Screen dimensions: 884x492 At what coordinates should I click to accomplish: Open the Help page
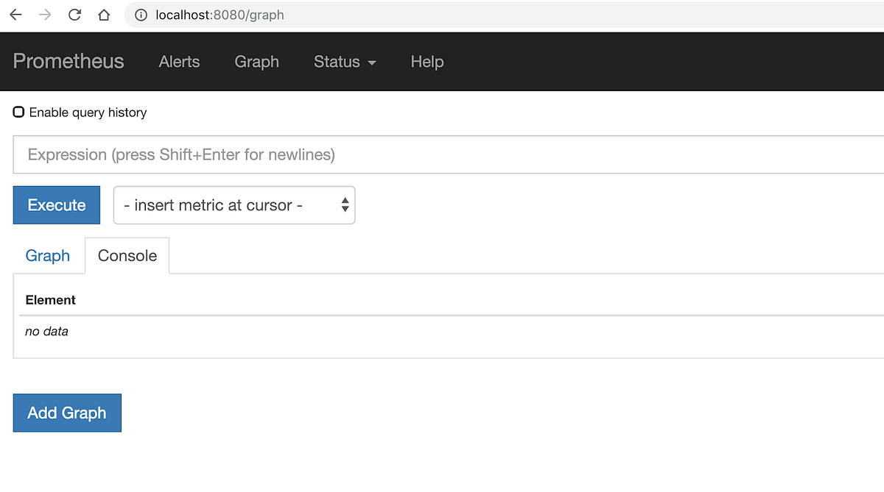427,63
